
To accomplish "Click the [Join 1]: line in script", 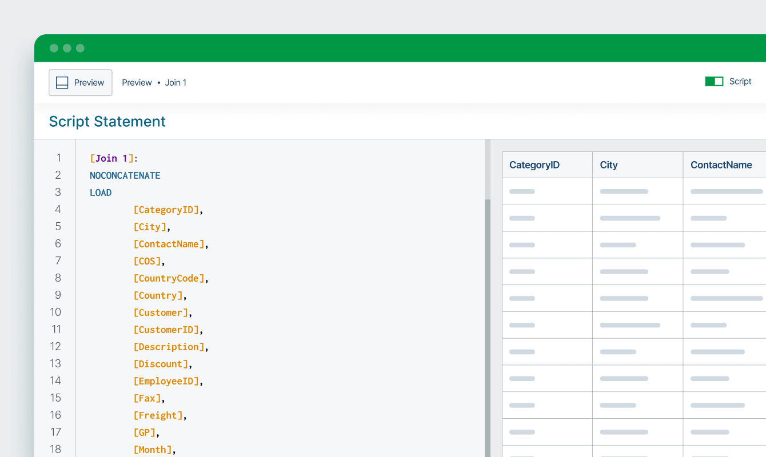I will 114,158.
